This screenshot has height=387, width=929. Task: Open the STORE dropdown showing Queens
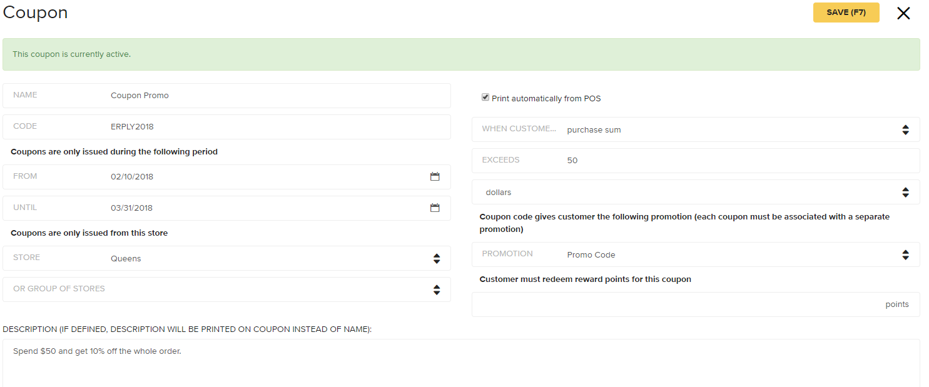(226, 258)
